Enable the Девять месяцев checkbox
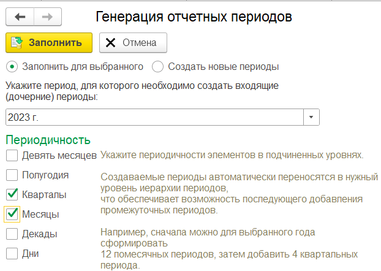 pyautogui.click(x=12, y=156)
